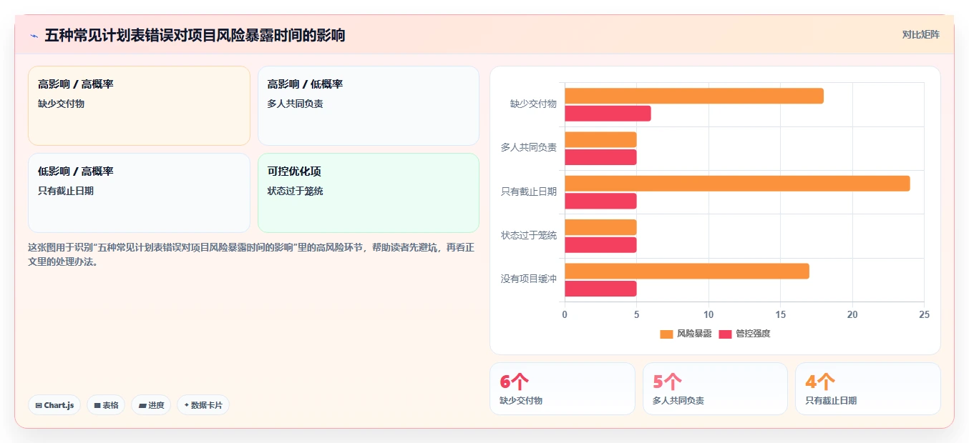Click the 多人共同负责 chart axis label
The height and width of the screenshot is (443, 969).
pos(529,147)
